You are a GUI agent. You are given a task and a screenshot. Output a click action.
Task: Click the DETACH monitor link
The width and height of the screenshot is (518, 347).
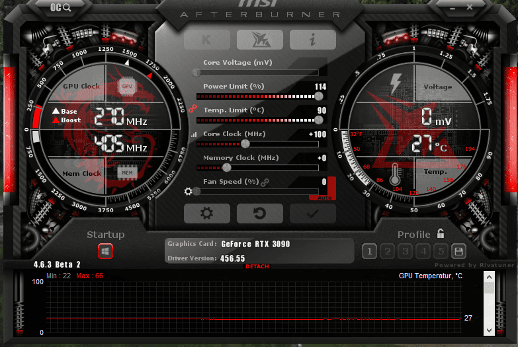pyautogui.click(x=257, y=266)
